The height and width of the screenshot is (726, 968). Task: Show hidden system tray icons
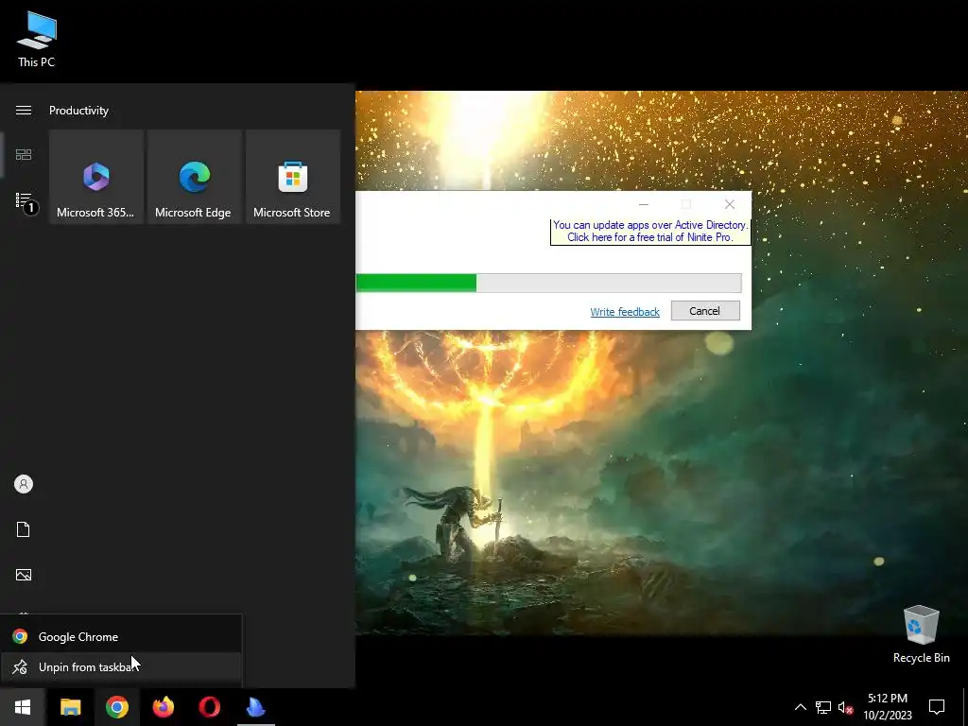point(800,707)
